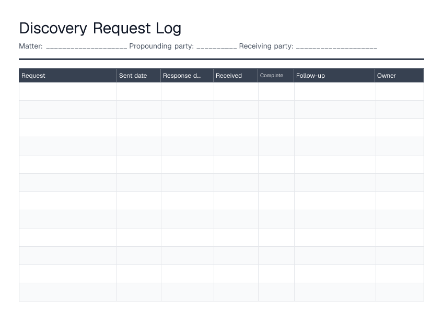
Task: Click the Propounding party: label
Action: (161, 46)
